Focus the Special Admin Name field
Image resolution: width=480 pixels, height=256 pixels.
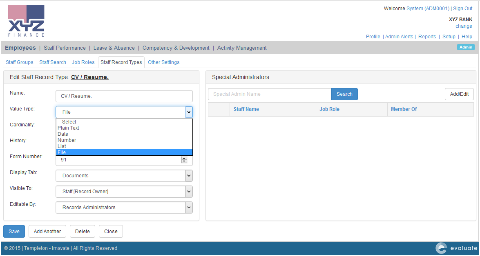point(270,94)
